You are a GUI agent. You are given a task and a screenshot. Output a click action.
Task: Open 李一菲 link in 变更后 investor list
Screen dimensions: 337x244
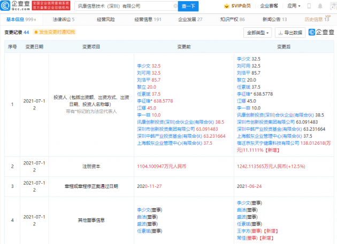pyautogui.click(x=244, y=108)
